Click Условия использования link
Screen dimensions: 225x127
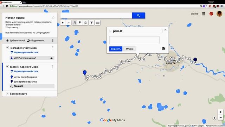click(x=215, y=126)
